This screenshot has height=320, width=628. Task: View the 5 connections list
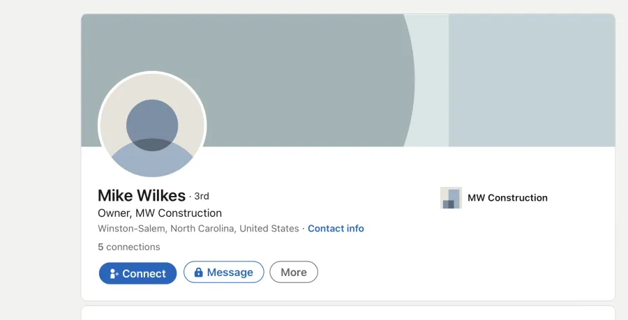point(129,247)
